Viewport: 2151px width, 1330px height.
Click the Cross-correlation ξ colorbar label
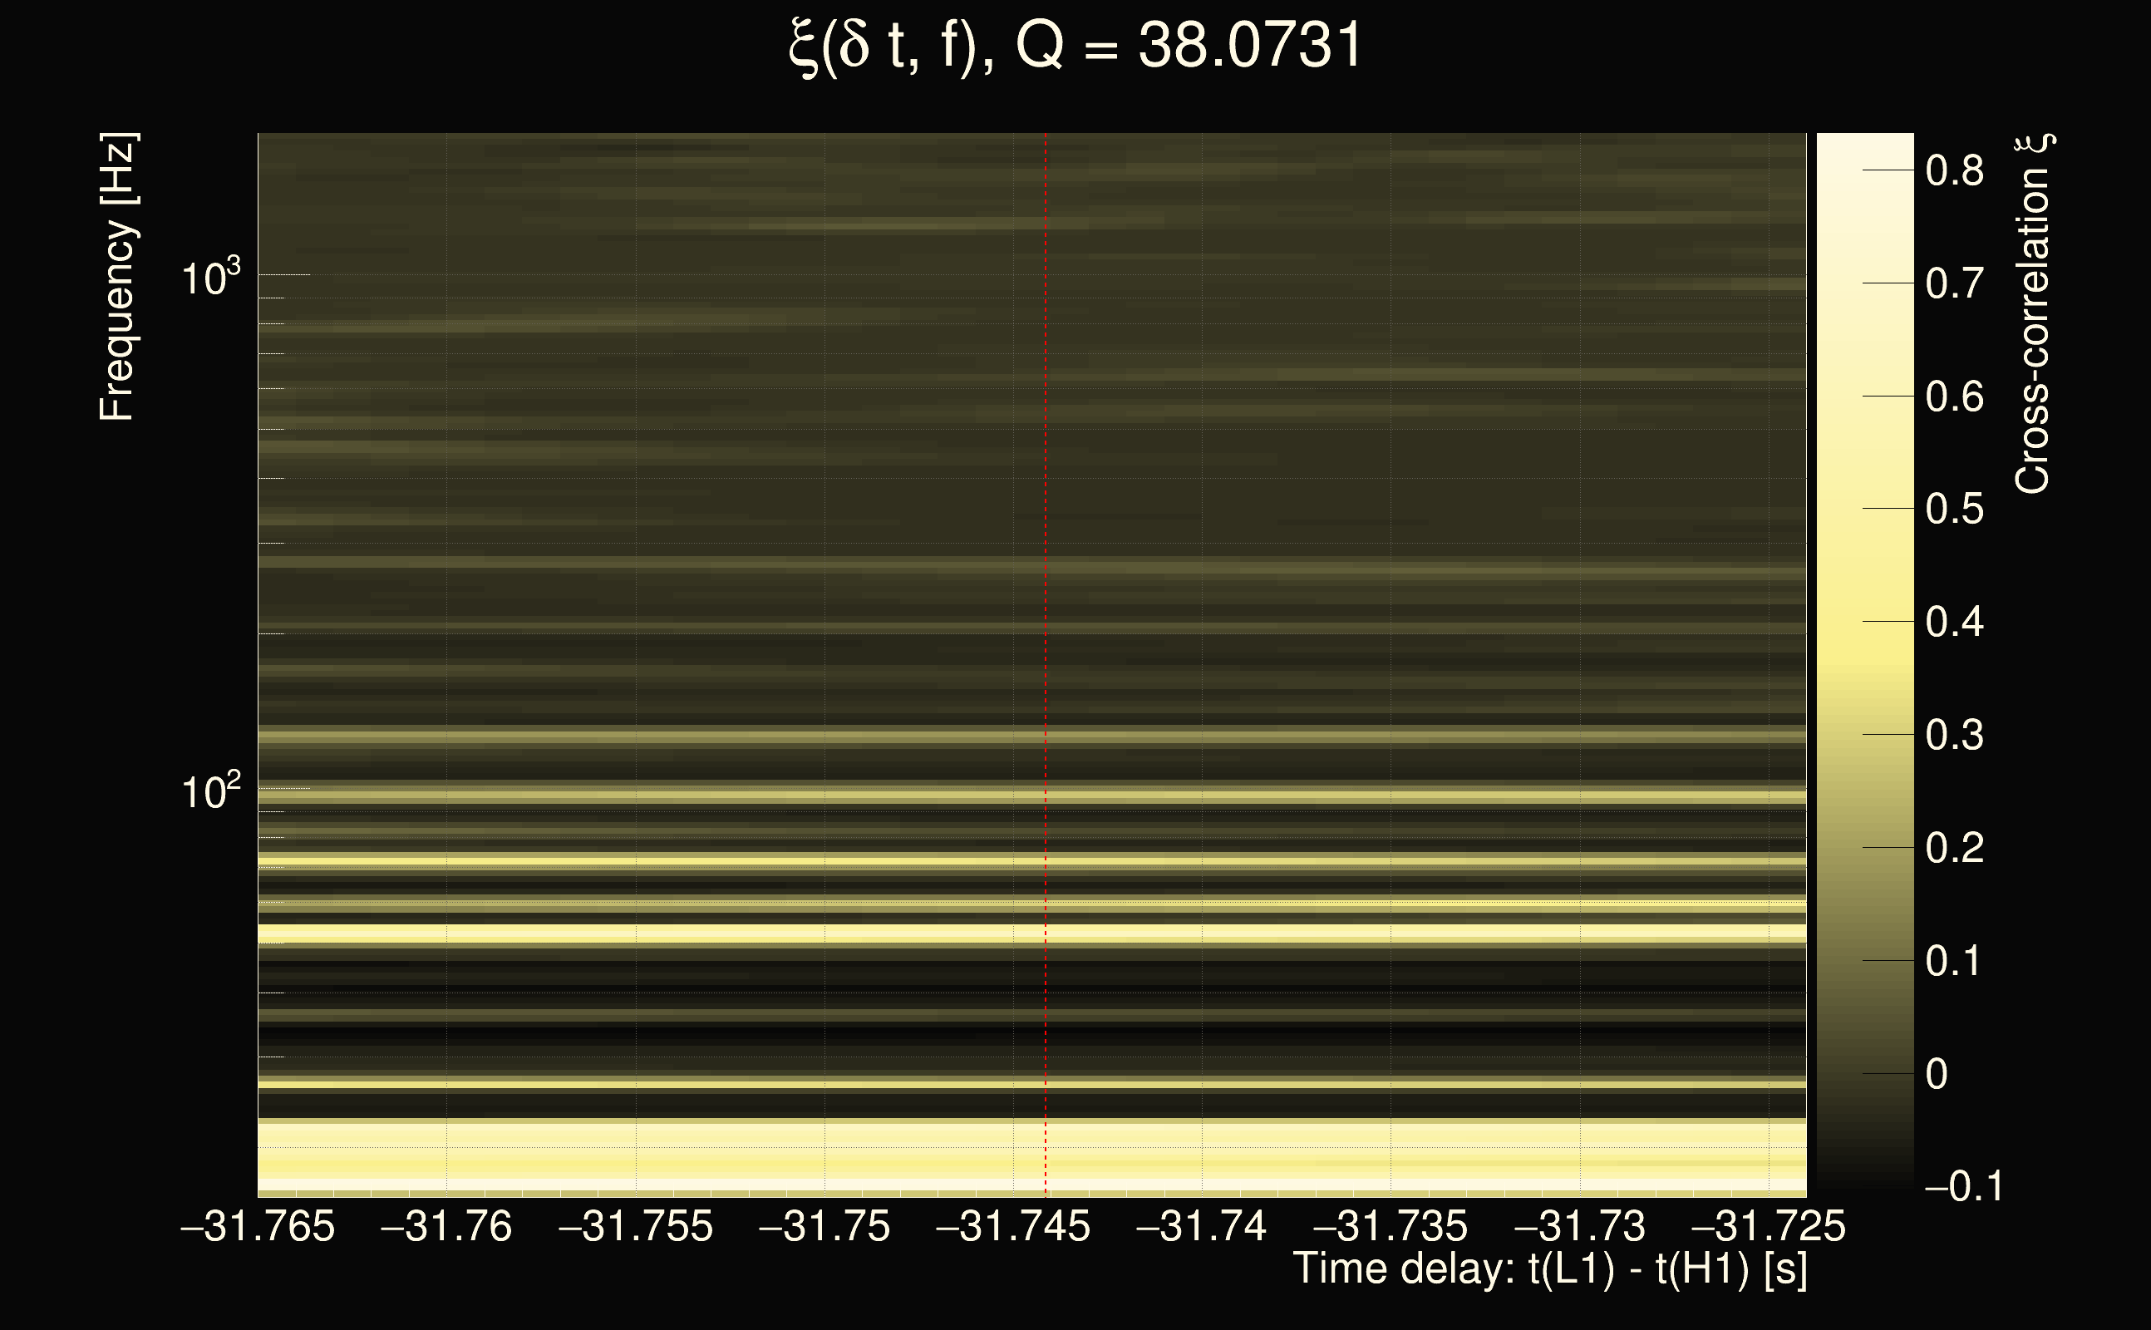[x=2032, y=313]
